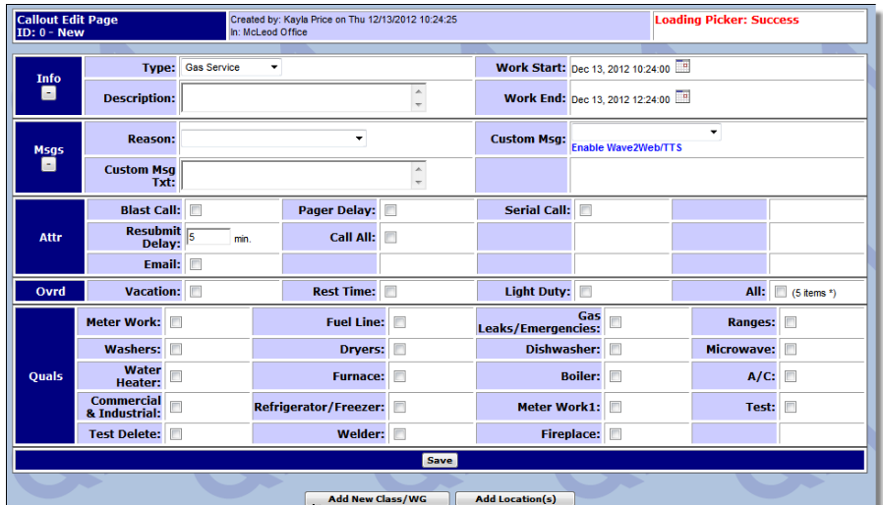Click the Resubmit Delay minutes field
This screenshot has width=883, height=505.
(x=207, y=237)
